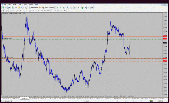Switch chart to Line Chart type

64,8
